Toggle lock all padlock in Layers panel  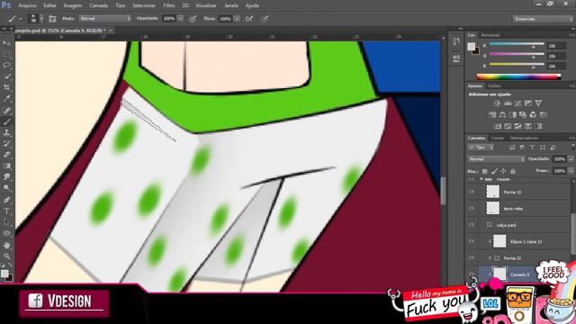pos(513,171)
